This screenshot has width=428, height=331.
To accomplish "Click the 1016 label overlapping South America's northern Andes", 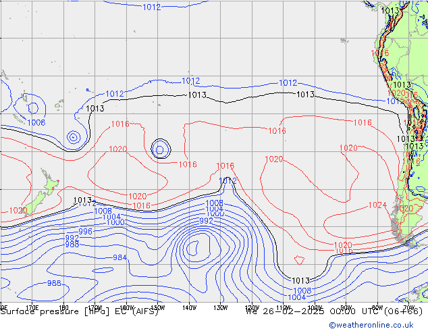I will point(379,53).
